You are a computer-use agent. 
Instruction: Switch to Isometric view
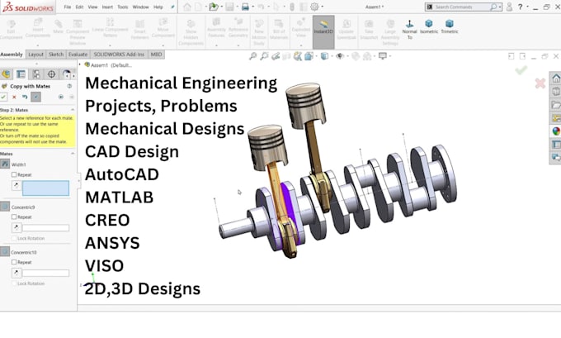(429, 27)
